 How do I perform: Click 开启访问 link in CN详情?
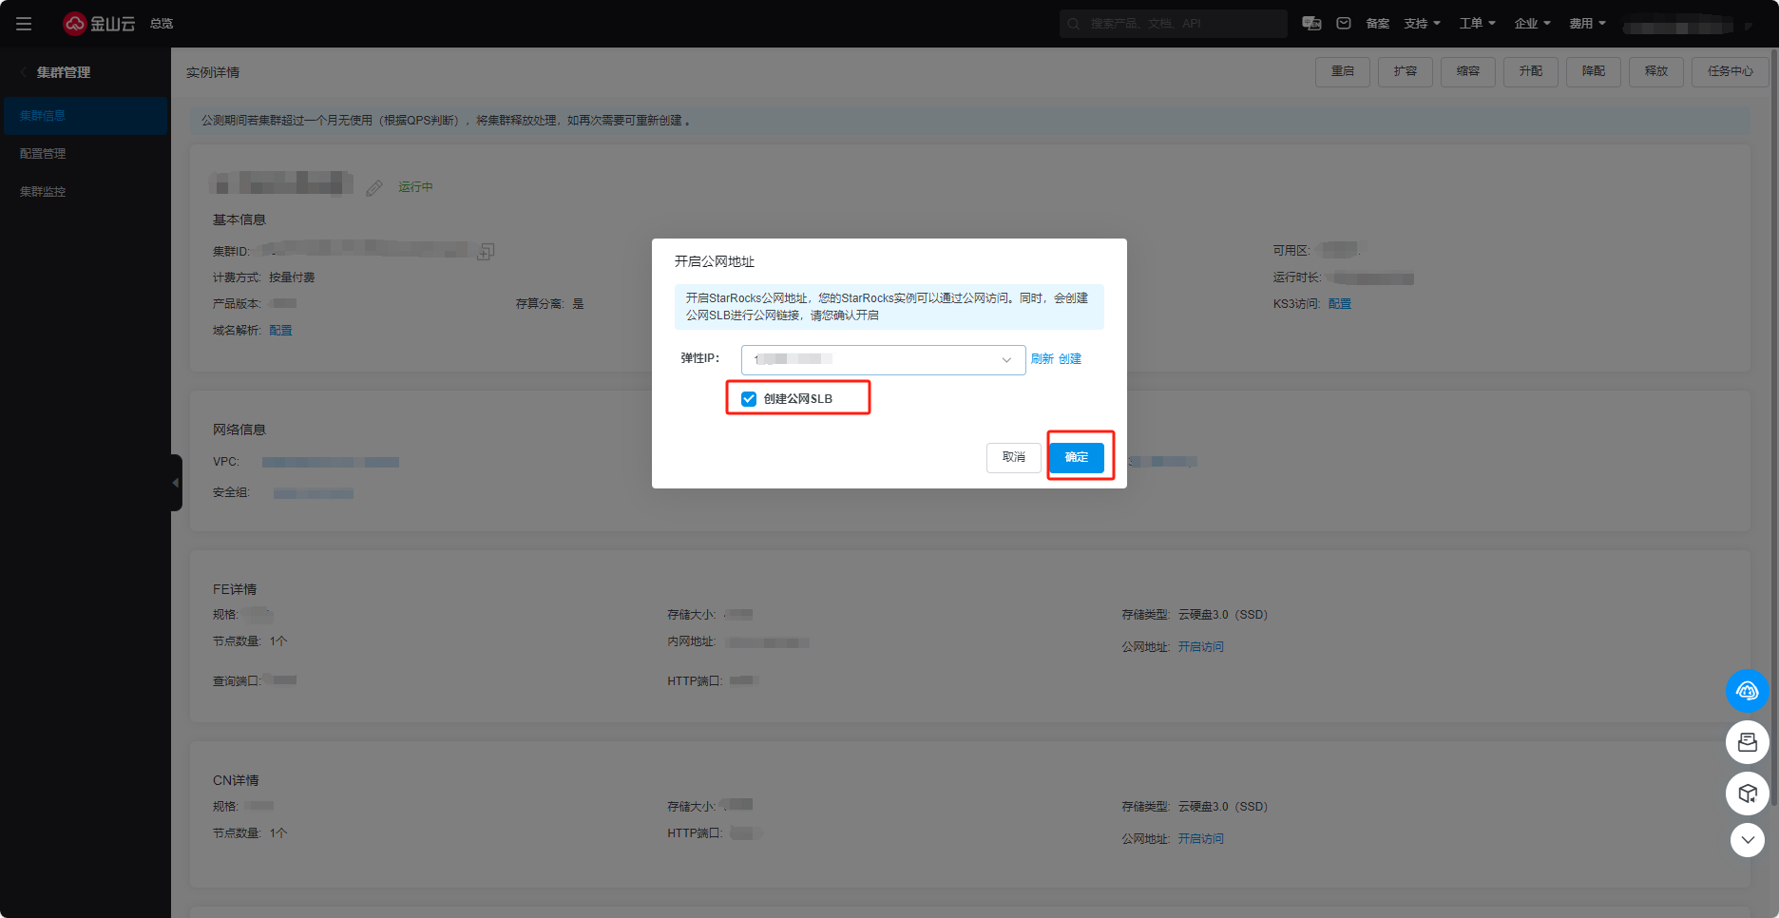click(1201, 839)
